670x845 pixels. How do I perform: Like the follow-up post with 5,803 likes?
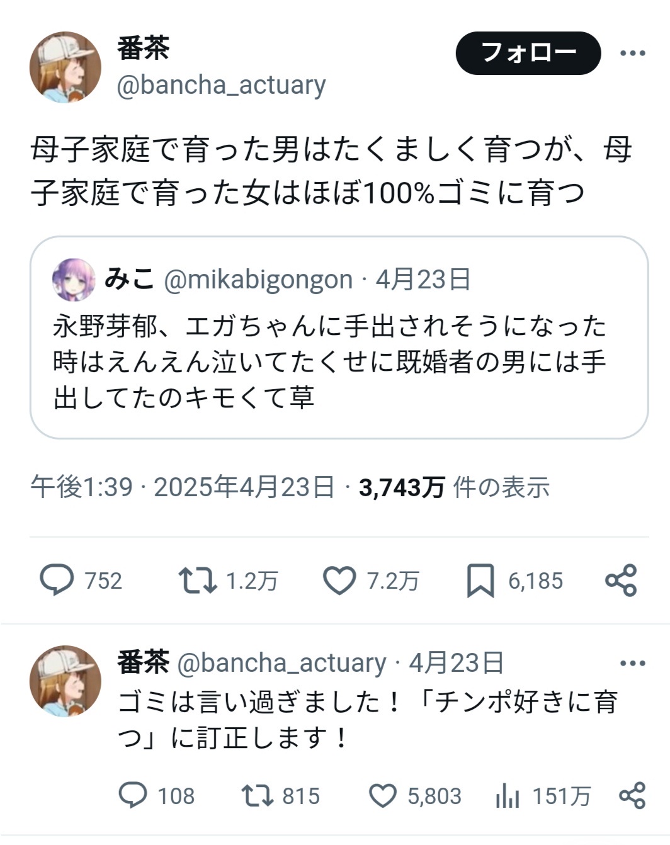coord(382,796)
